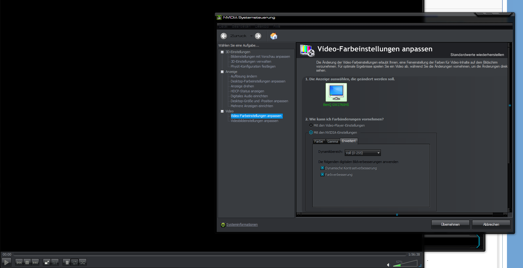523x268 pixels.
Task: Switch to the Gamma tab
Action: [x=332, y=141]
